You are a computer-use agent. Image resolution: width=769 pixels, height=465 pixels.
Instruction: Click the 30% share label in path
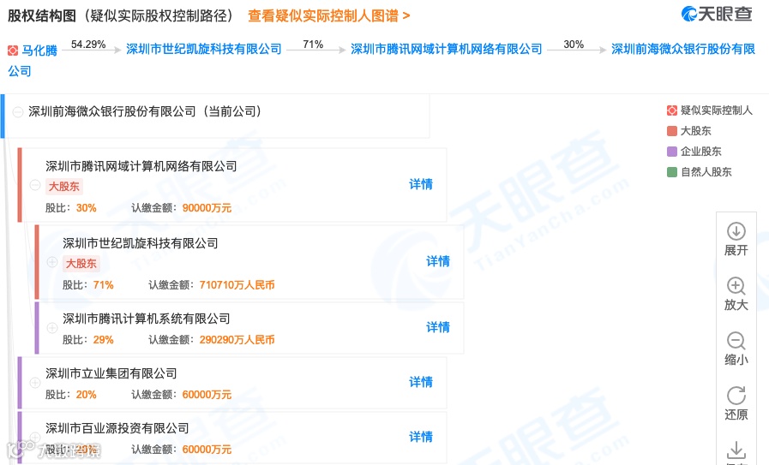(x=574, y=44)
